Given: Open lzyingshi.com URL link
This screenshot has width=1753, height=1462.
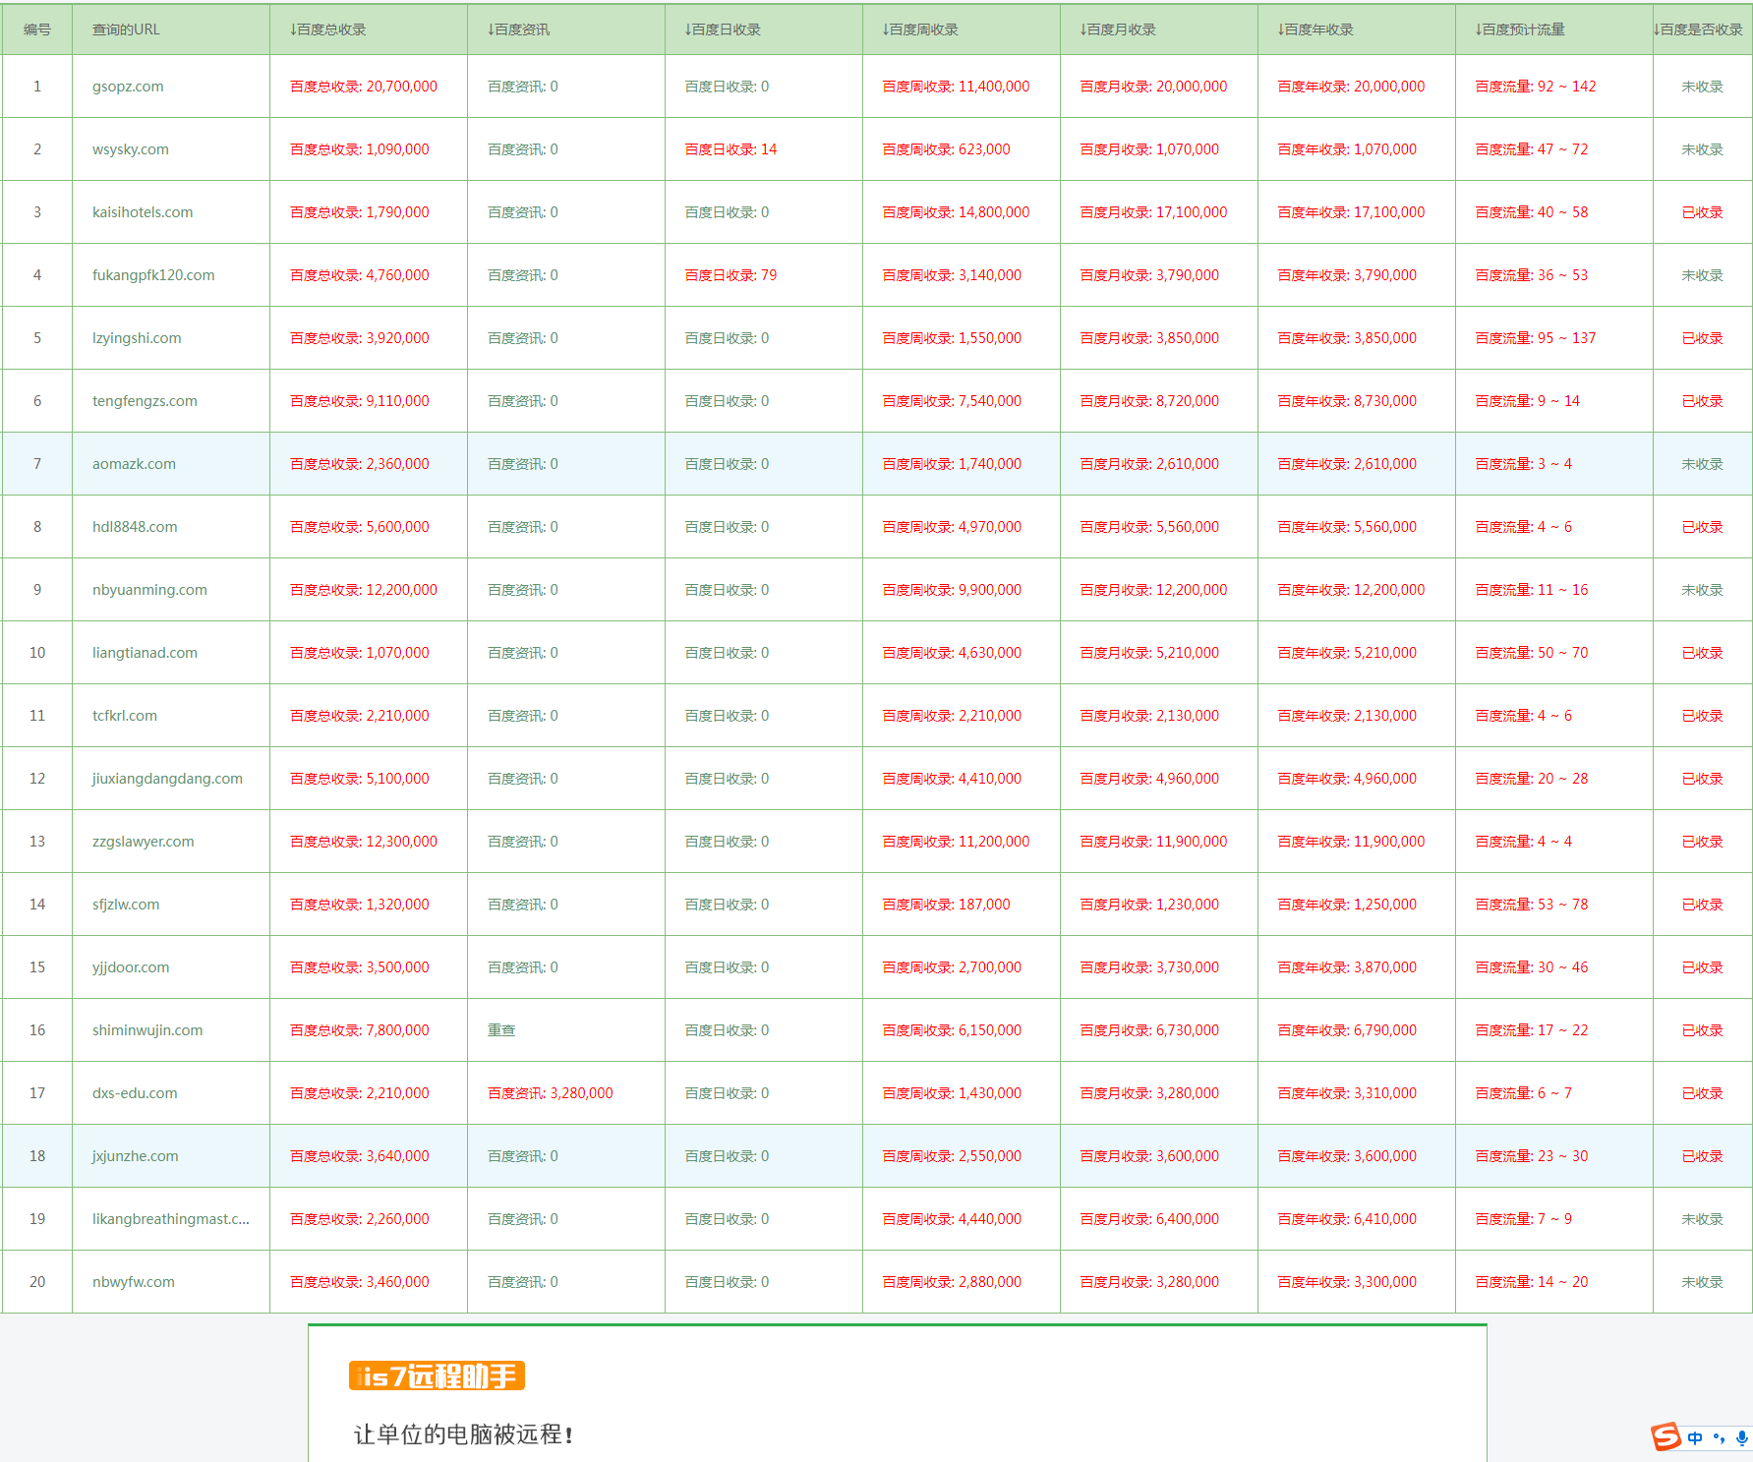Looking at the screenshot, I should click(137, 338).
